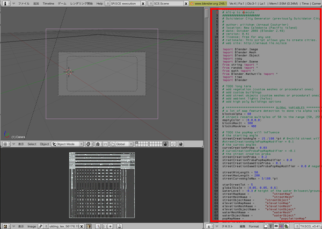Open the image editor 表示 menu
Viewport: 322px width, 229px height.
coord(21,226)
